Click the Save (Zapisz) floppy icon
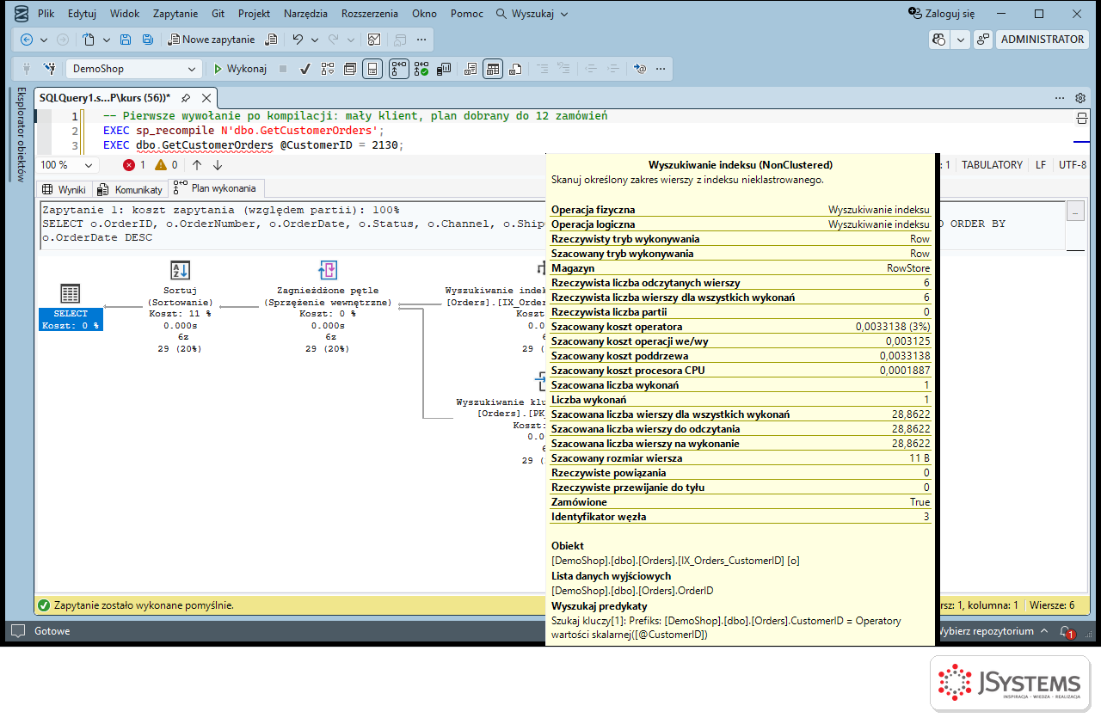This screenshot has width=1101, height=718. tap(126, 40)
